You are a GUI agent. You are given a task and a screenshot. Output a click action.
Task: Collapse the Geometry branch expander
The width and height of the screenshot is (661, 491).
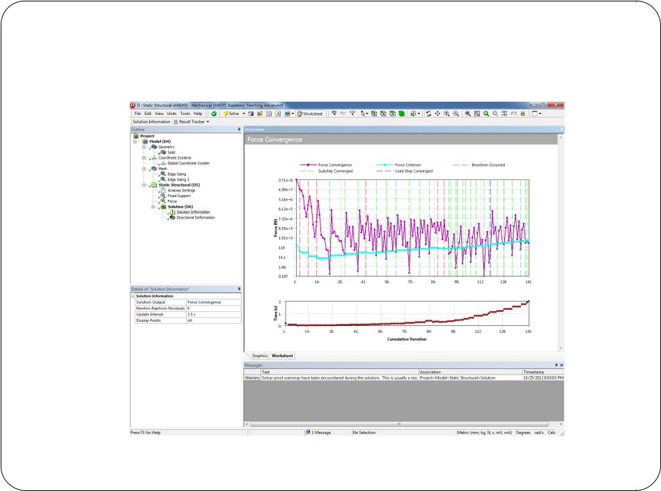tap(143, 147)
